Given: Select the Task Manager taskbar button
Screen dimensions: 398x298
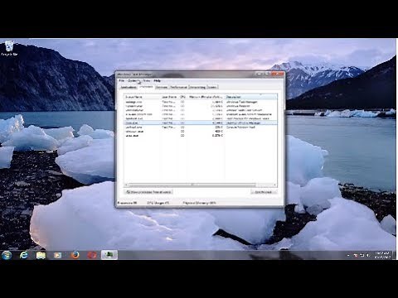Looking at the screenshot, I should (x=109, y=255).
